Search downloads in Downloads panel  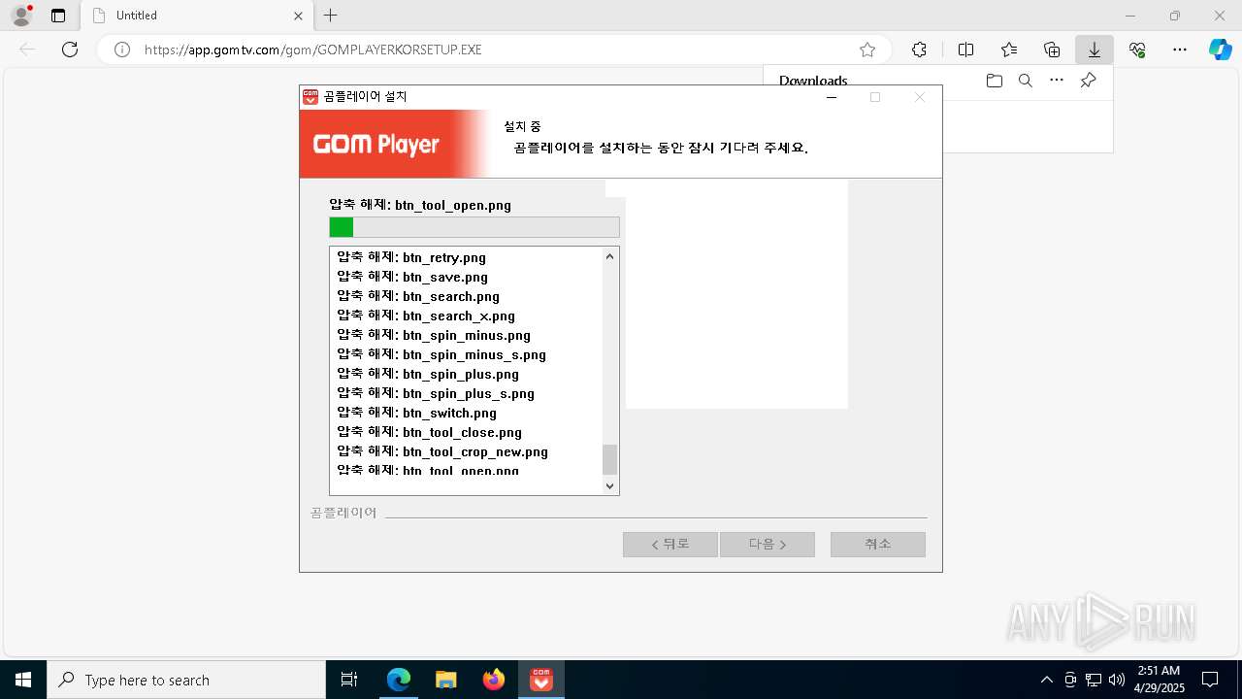pos(1025,81)
